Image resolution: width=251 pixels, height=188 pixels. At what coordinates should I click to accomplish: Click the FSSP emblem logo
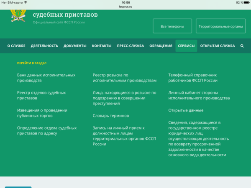(x=18, y=15)
